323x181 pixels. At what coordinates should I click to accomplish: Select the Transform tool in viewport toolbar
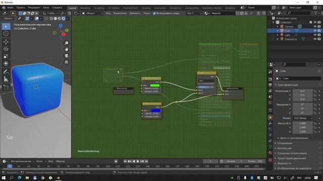6,63
